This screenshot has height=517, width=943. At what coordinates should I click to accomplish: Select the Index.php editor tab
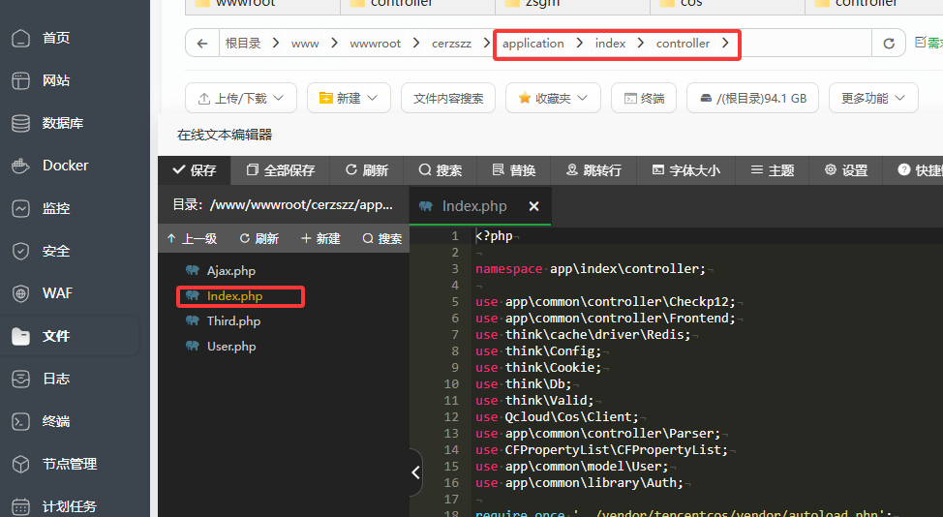(473, 206)
